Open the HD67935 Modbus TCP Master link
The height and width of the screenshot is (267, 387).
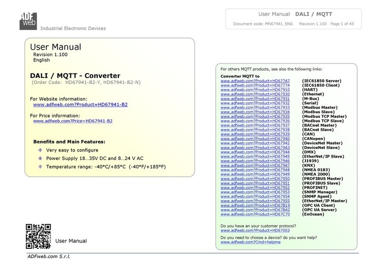[x=255, y=117]
